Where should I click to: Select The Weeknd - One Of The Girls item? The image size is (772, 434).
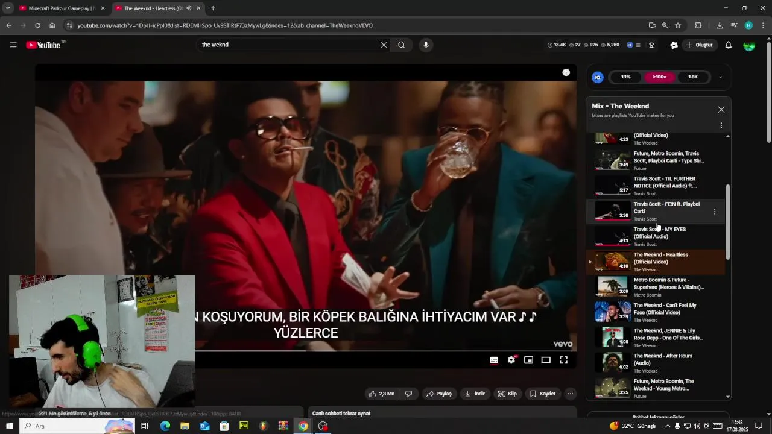coord(656,338)
